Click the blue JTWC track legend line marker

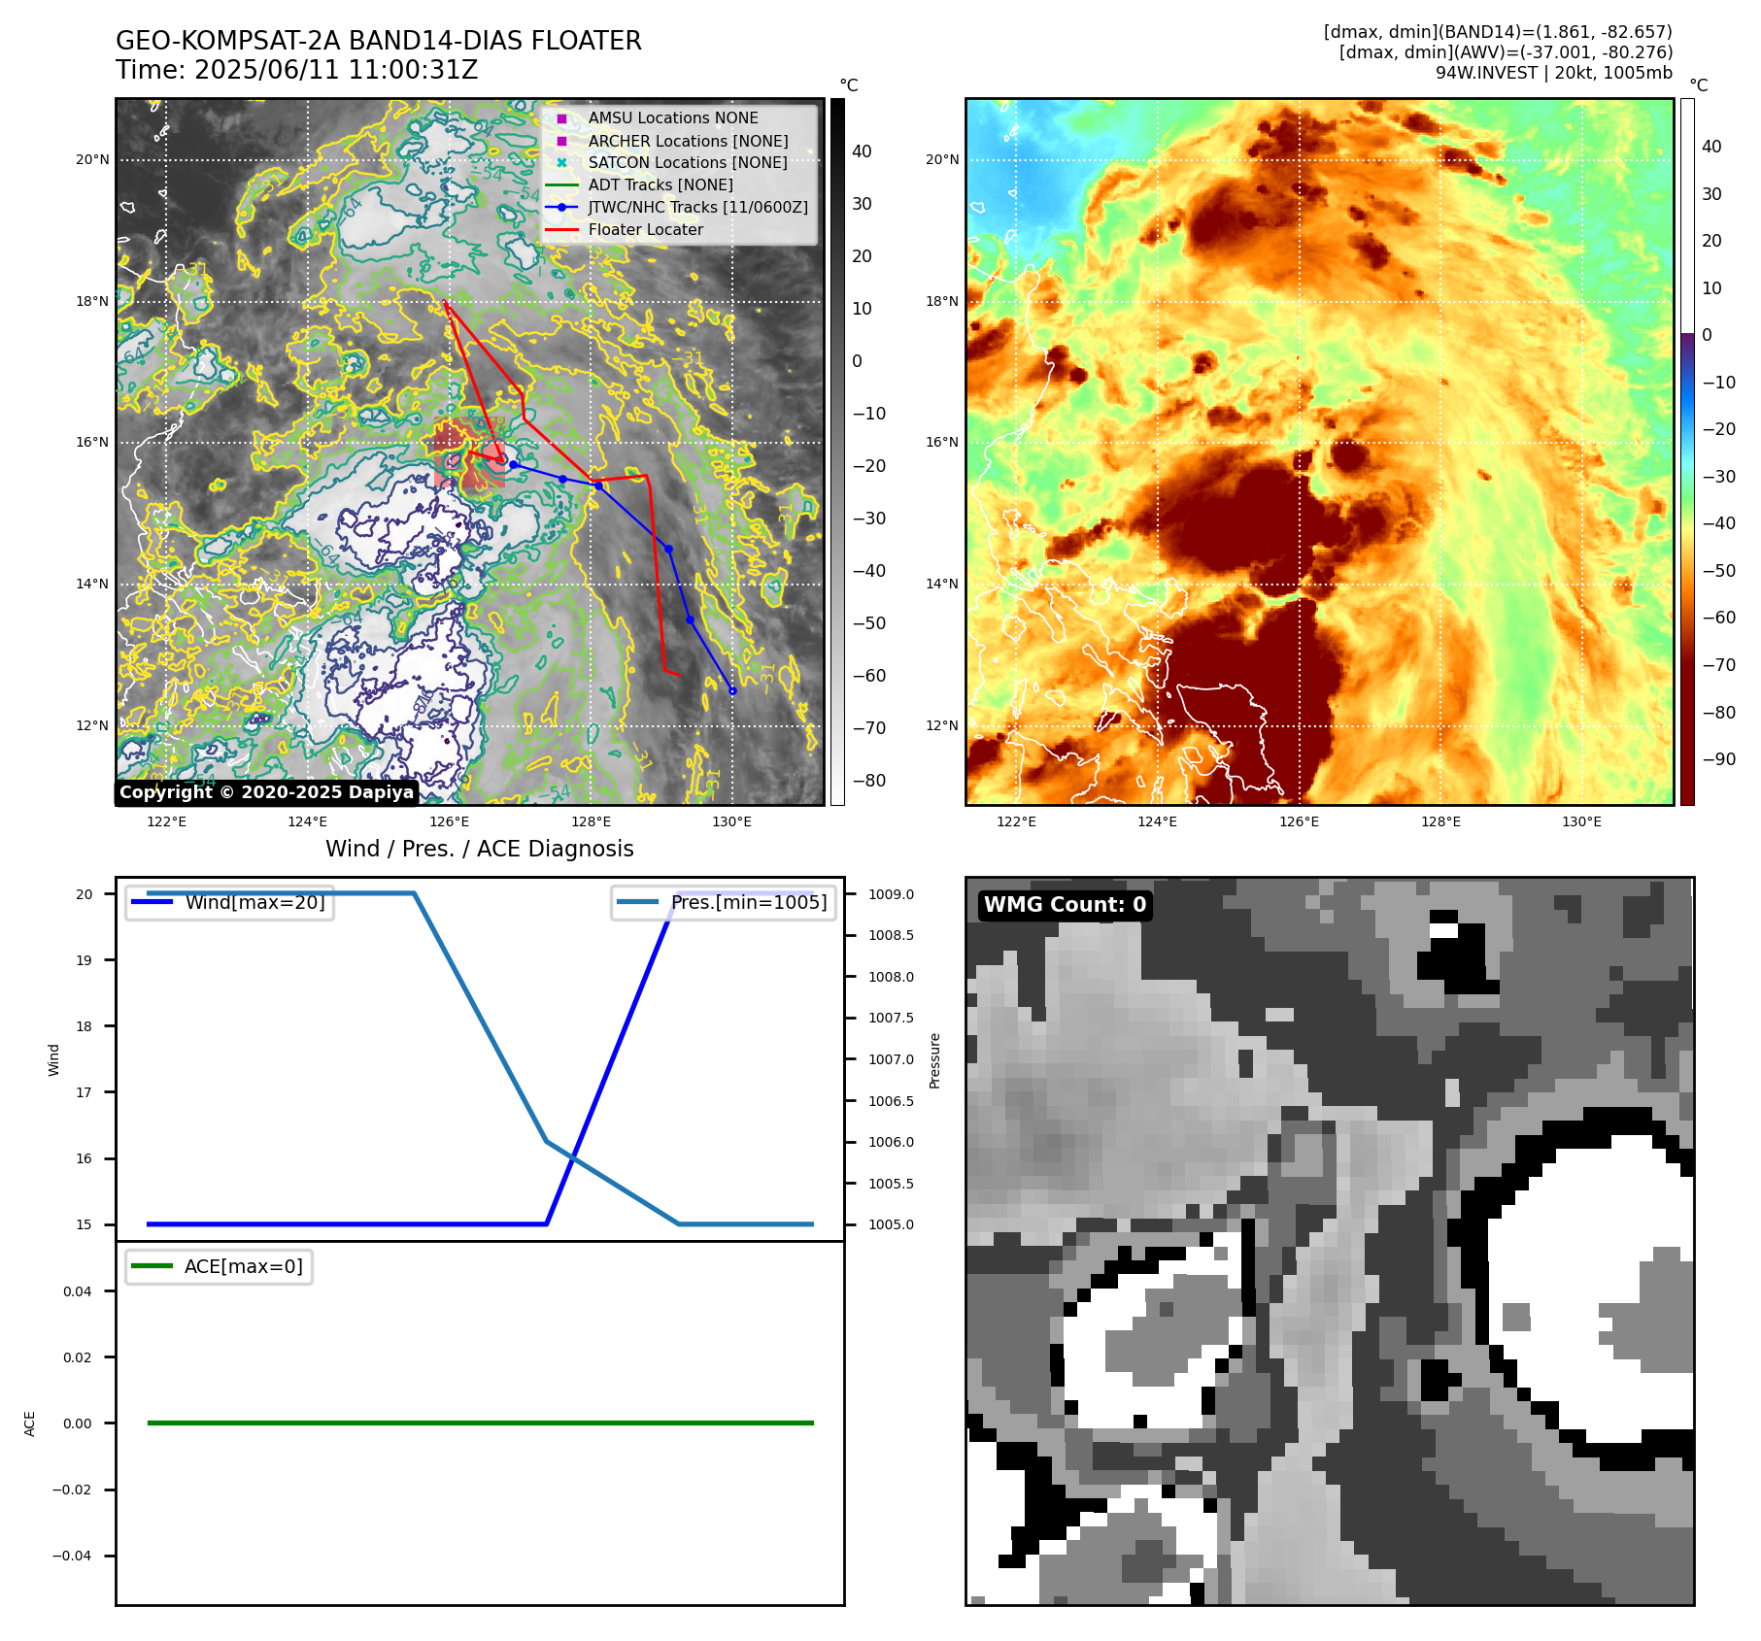(561, 207)
